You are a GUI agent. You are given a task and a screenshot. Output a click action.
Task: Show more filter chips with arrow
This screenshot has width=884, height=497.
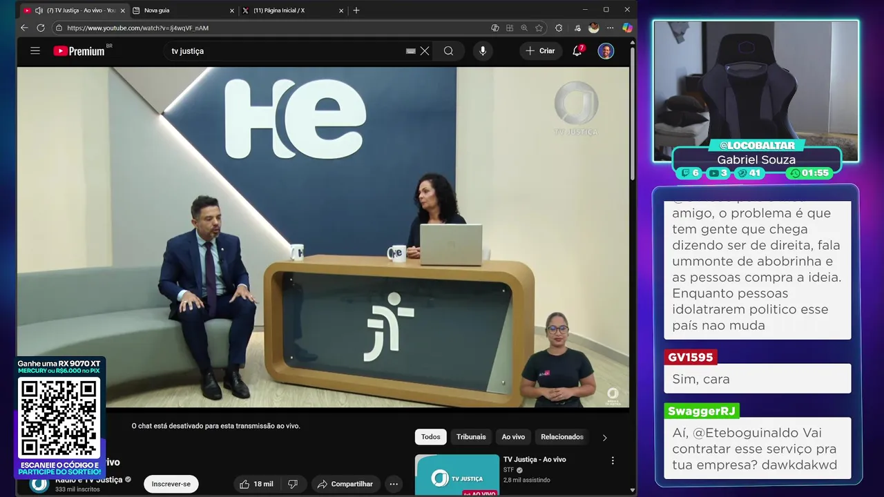605,438
